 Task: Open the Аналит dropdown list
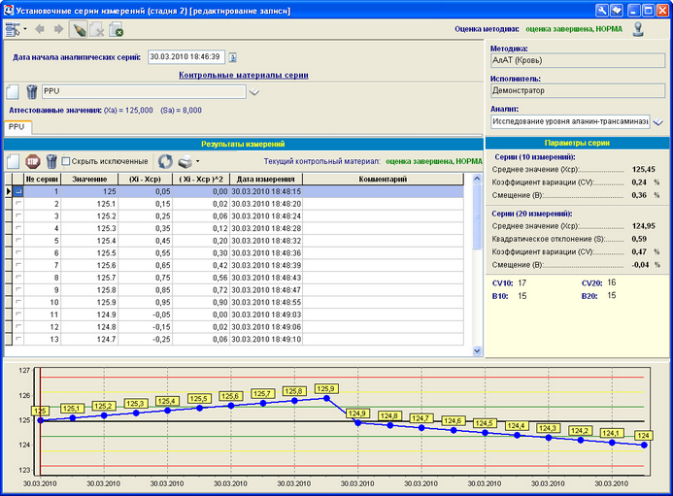coord(657,123)
